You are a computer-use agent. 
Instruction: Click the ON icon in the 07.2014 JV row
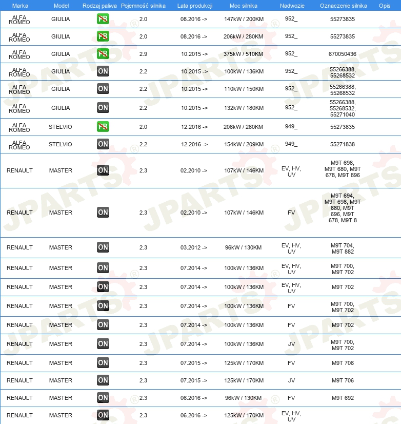point(103,344)
